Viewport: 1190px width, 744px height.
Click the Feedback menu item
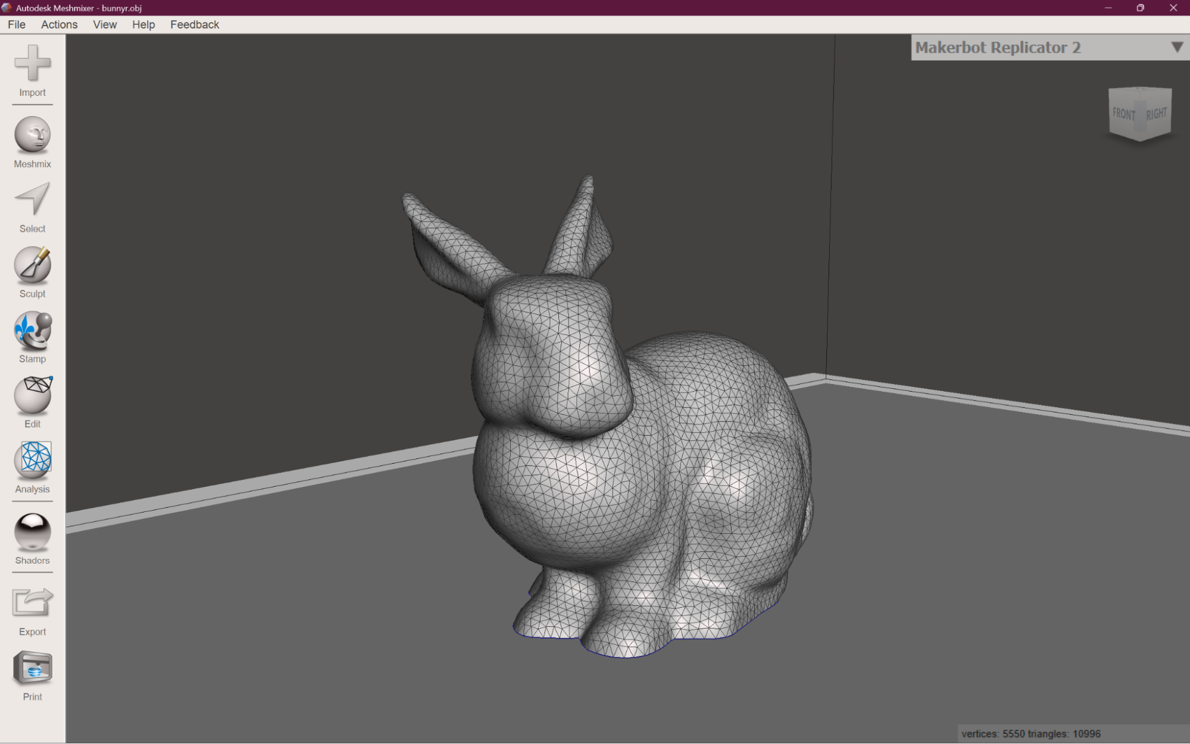[195, 24]
